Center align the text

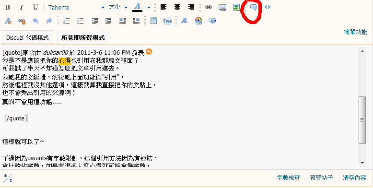pos(177,7)
